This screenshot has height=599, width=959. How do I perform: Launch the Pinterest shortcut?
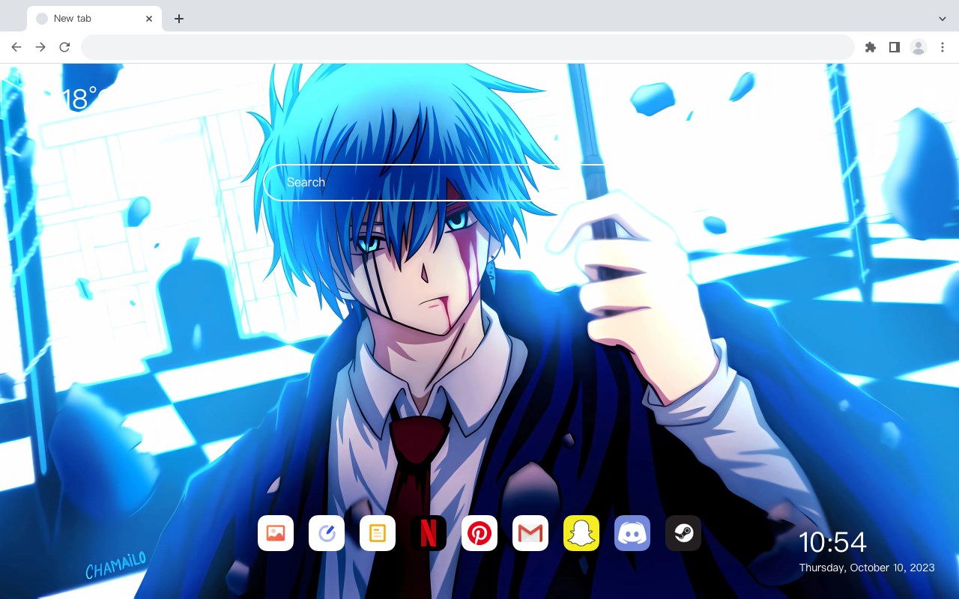[479, 533]
